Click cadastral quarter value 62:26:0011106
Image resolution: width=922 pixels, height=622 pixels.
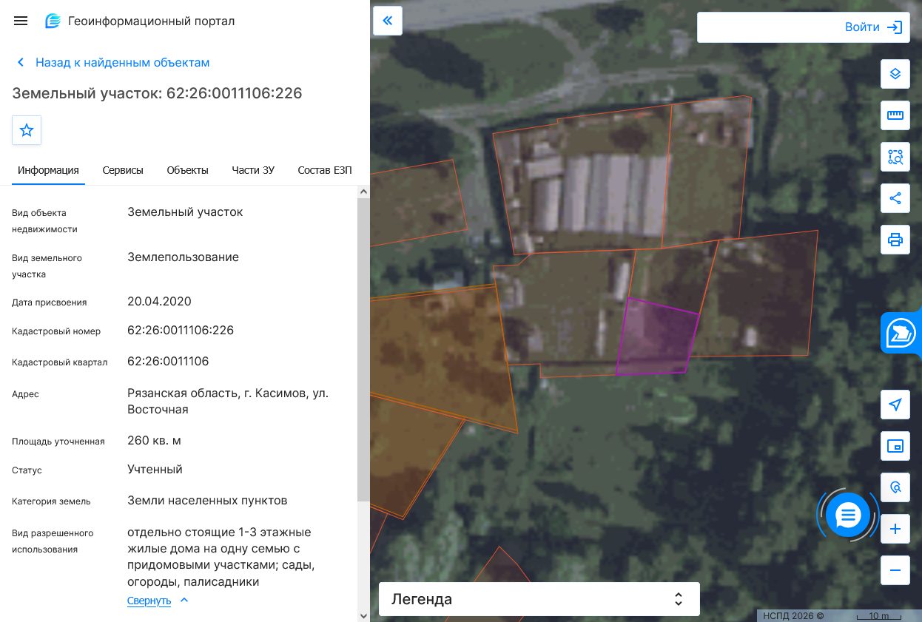click(168, 362)
